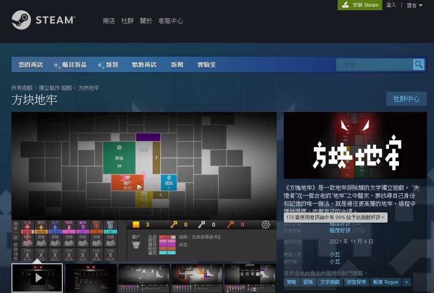The image size is (434, 293).
Task: Click the 極度好評 all reviews link
Action: [340, 230]
